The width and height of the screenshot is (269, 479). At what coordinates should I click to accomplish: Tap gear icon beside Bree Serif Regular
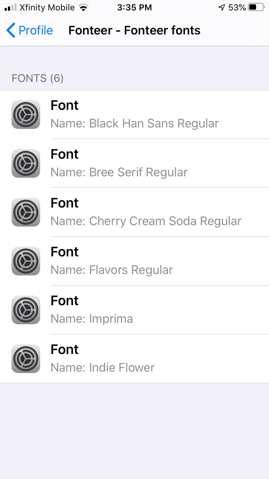pyautogui.click(x=26, y=163)
